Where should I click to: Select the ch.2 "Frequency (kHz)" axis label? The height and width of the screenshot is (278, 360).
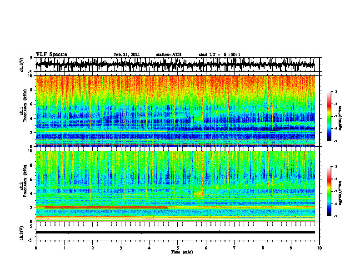tap(25, 181)
